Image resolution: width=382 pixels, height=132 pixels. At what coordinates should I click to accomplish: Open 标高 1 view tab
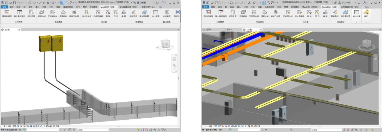229,29
